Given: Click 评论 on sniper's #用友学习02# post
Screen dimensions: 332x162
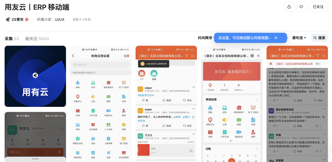Looking at the screenshot, I should (187, 100).
